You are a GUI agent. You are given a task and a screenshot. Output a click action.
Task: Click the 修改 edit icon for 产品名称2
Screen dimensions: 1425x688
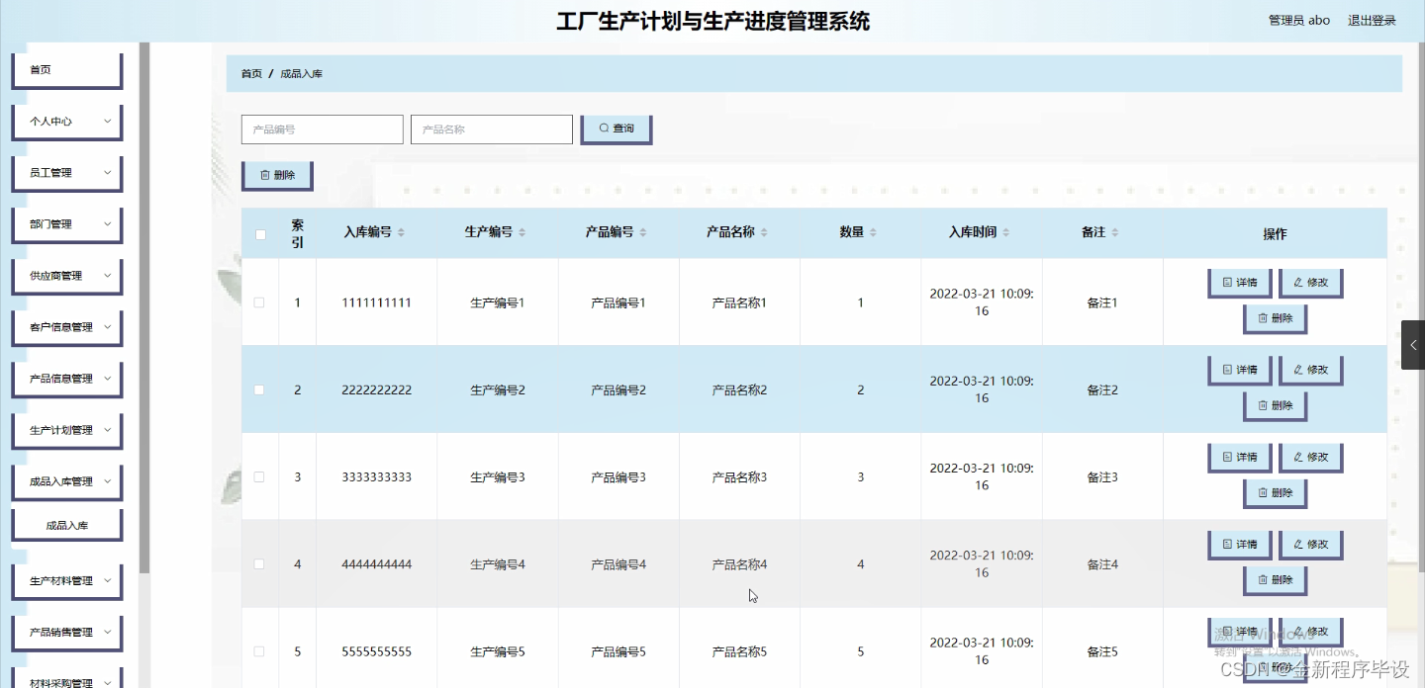(x=1296, y=369)
